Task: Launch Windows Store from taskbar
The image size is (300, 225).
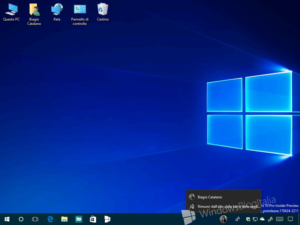Action: pos(93,219)
